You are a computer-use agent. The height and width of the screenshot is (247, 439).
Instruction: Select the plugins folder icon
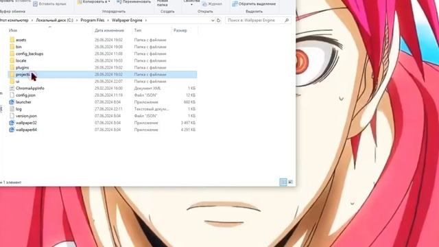tap(12, 67)
